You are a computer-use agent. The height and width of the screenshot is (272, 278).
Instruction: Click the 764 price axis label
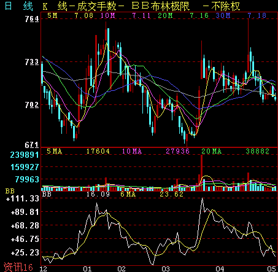point(32,19)
